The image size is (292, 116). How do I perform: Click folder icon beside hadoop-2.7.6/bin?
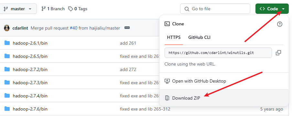point(7,109)
